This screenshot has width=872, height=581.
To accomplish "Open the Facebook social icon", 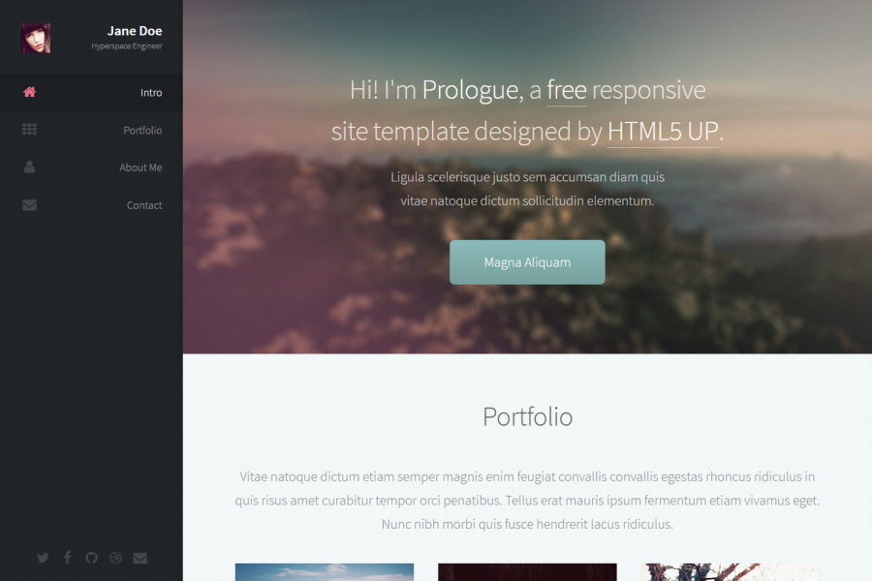I will tap(67, 558).
